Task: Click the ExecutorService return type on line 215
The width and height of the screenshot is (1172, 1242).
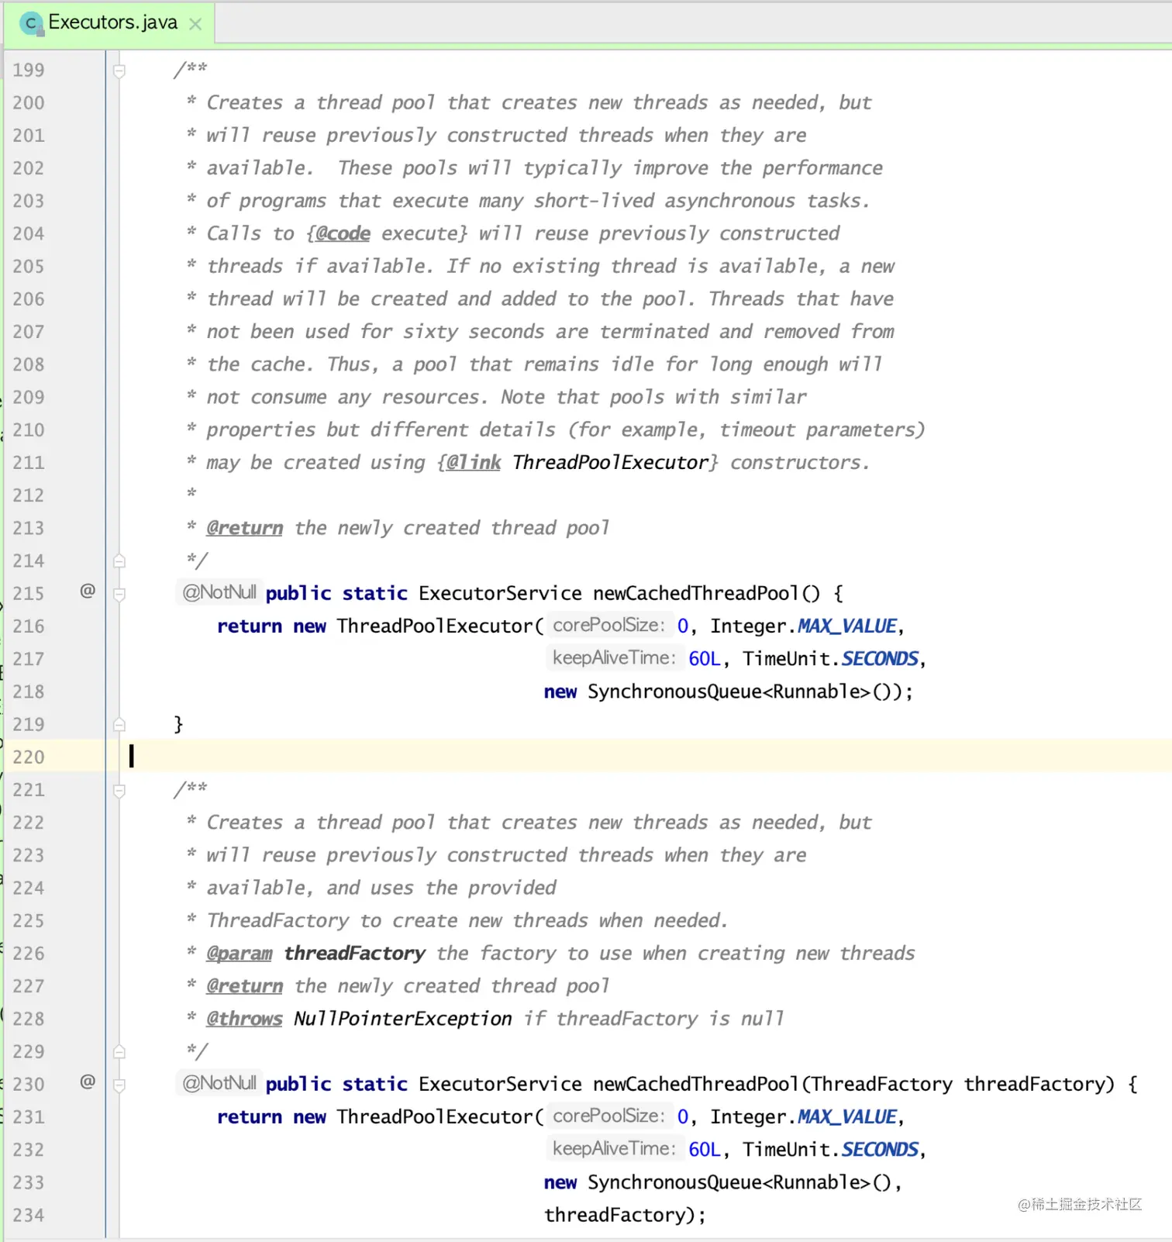Action: (x=500, y=594)
